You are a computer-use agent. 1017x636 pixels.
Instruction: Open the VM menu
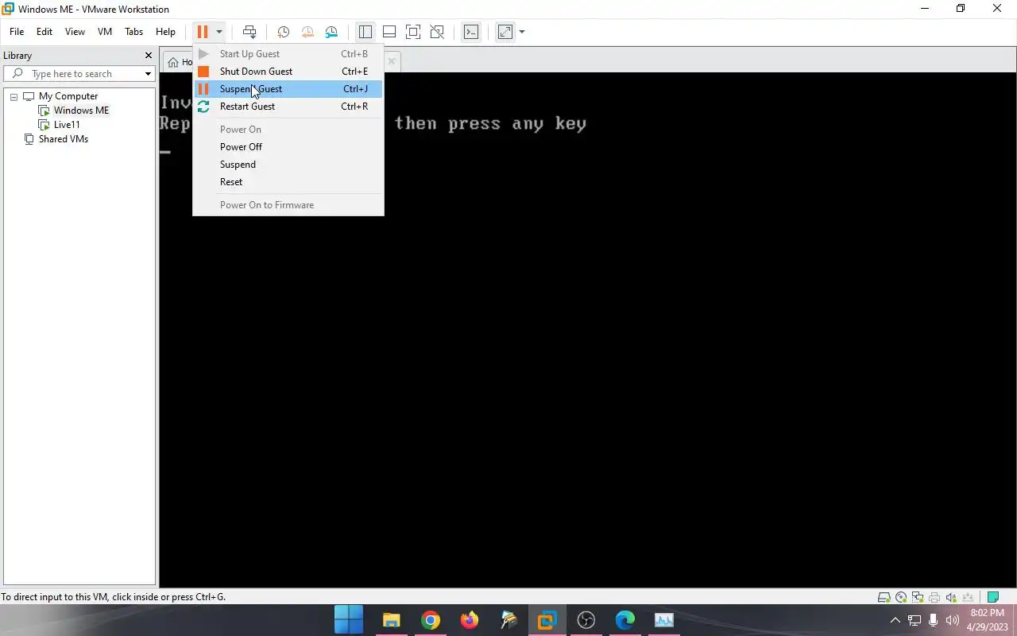[x=105, y=32]
